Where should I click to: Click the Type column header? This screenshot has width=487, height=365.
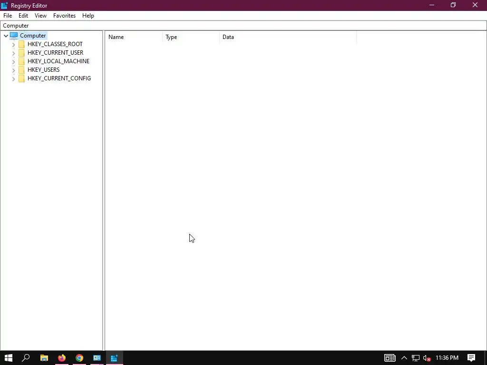coord(191,37)
